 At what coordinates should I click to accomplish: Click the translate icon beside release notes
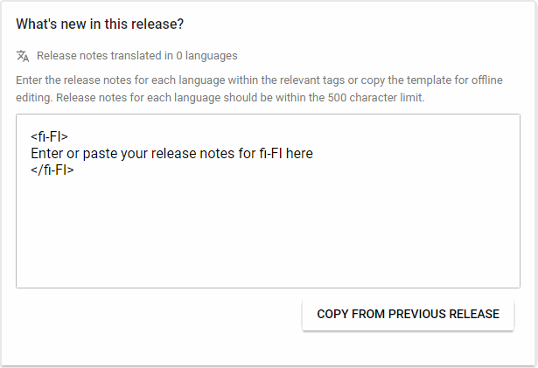(x=23, y=56)
